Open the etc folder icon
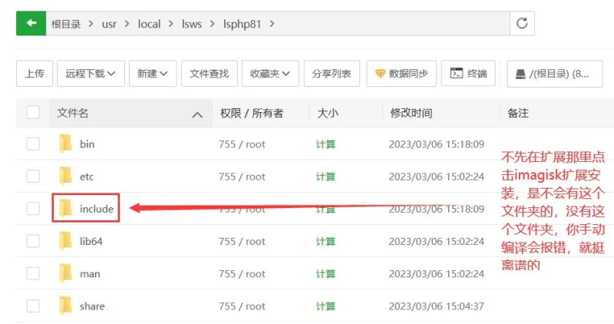The image size is (614, 324). 66,177
